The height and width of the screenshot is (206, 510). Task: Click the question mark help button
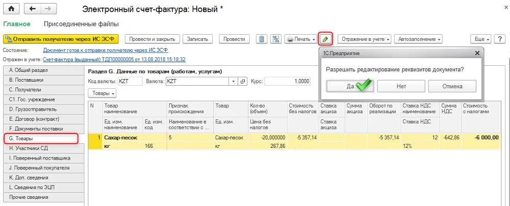pyautogui.click(x=500, y=39)
